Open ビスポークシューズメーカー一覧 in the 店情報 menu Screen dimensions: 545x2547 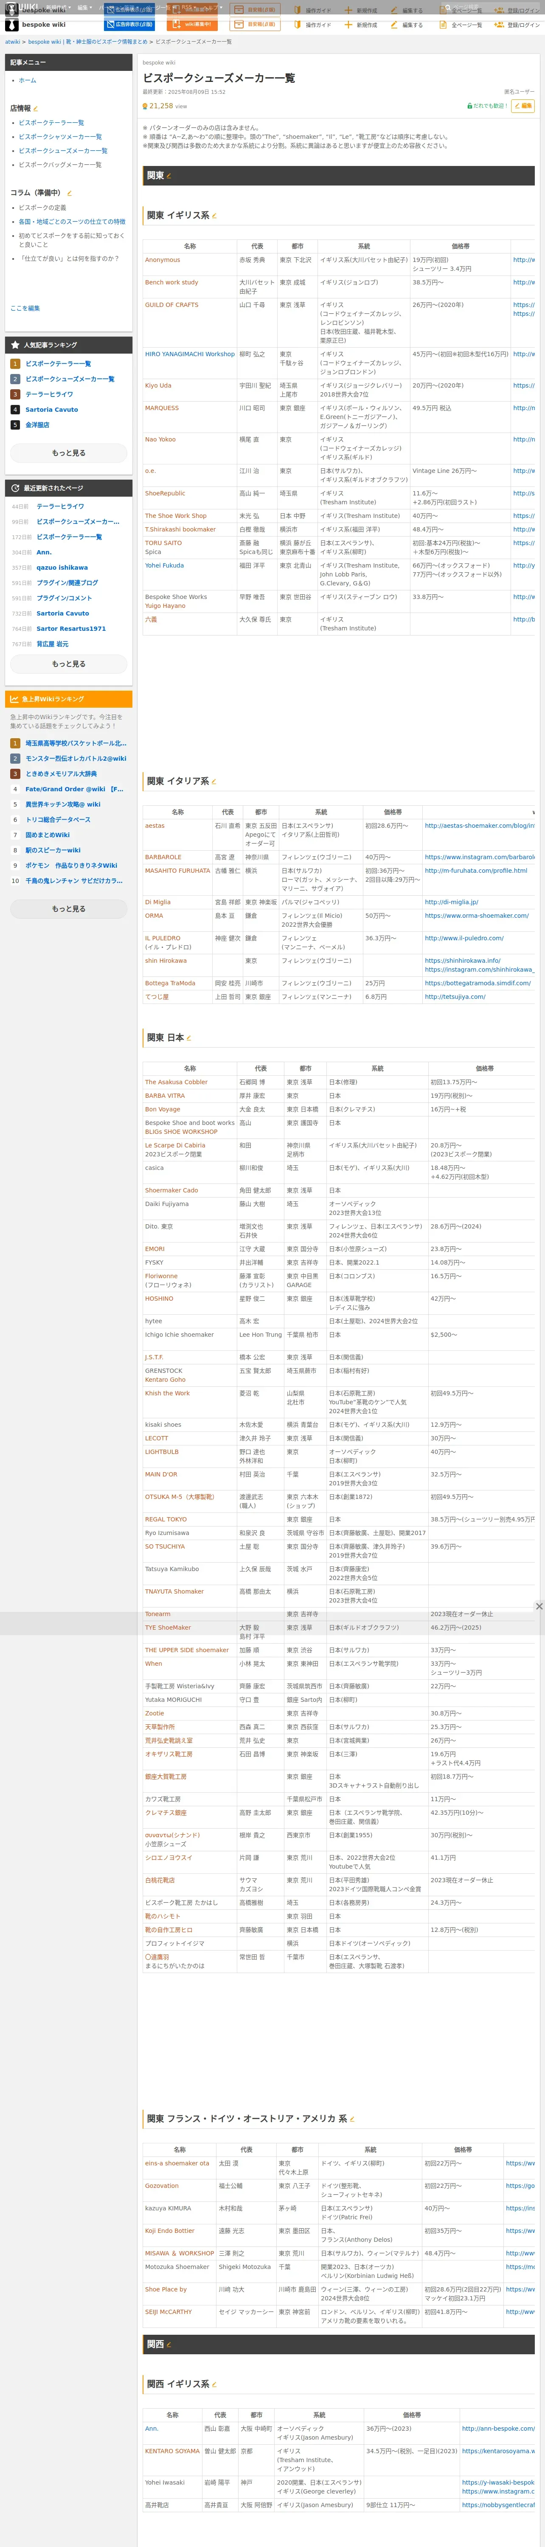click(x=63, y=150)
